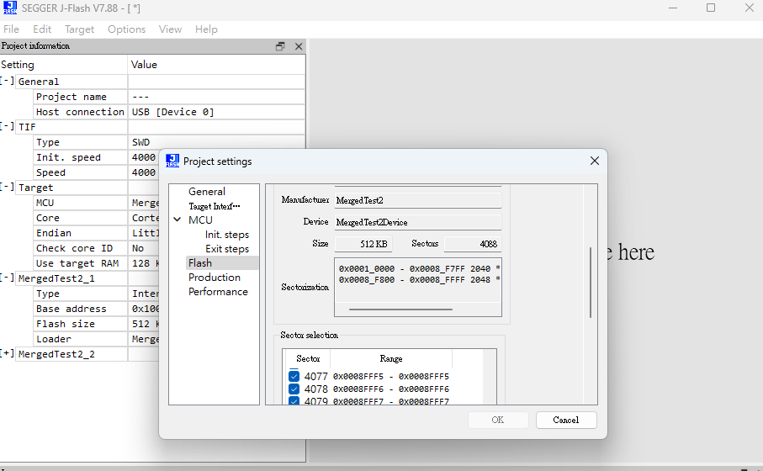Open the View menu
This screenshot has width=763, height=471.
[170, 29]
